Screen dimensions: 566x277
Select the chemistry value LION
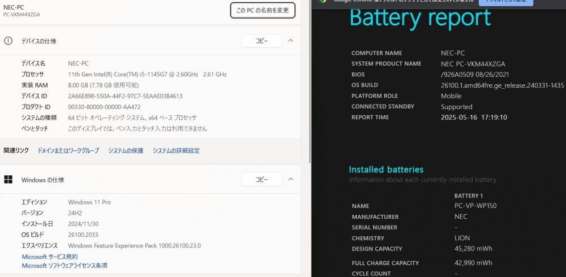pos(462,238)
